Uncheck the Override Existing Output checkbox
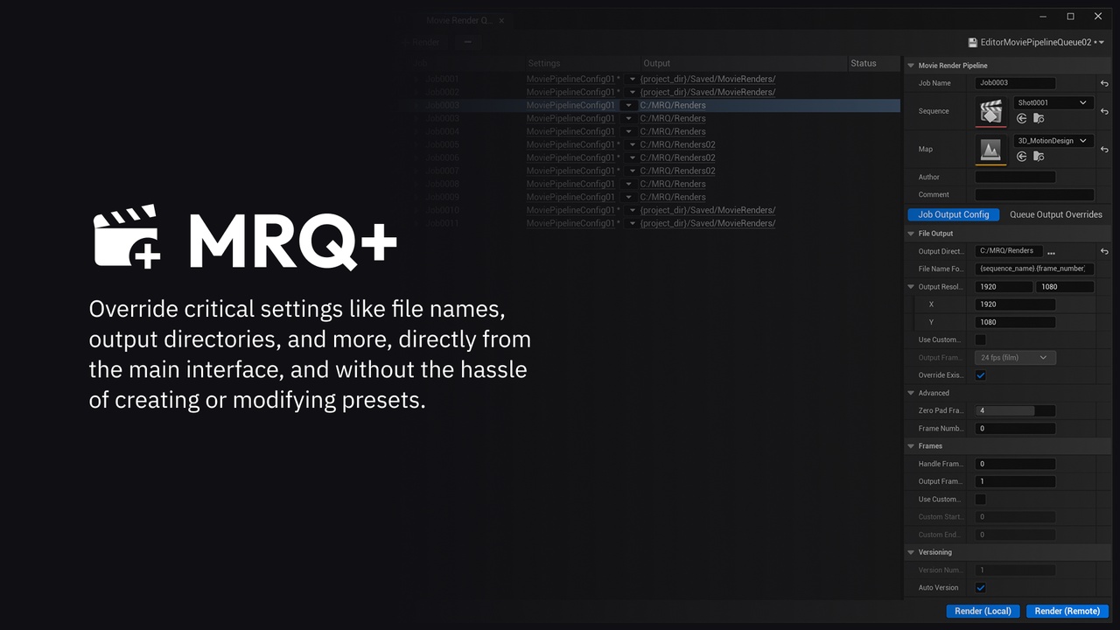Screen dimensions: 1120x630 [x=980, y=375]
